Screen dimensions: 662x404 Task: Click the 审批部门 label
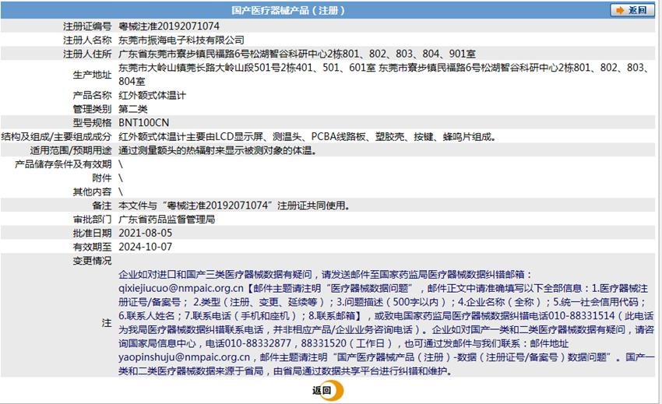click(92, 220)
